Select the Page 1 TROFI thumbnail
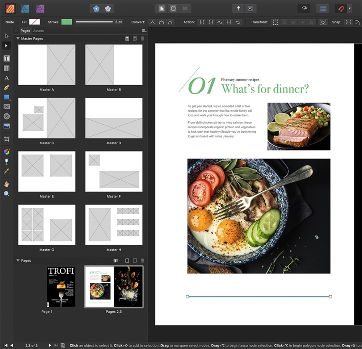Image resolution: width=362 pixels, height=349 pixels. pos(61,287)
